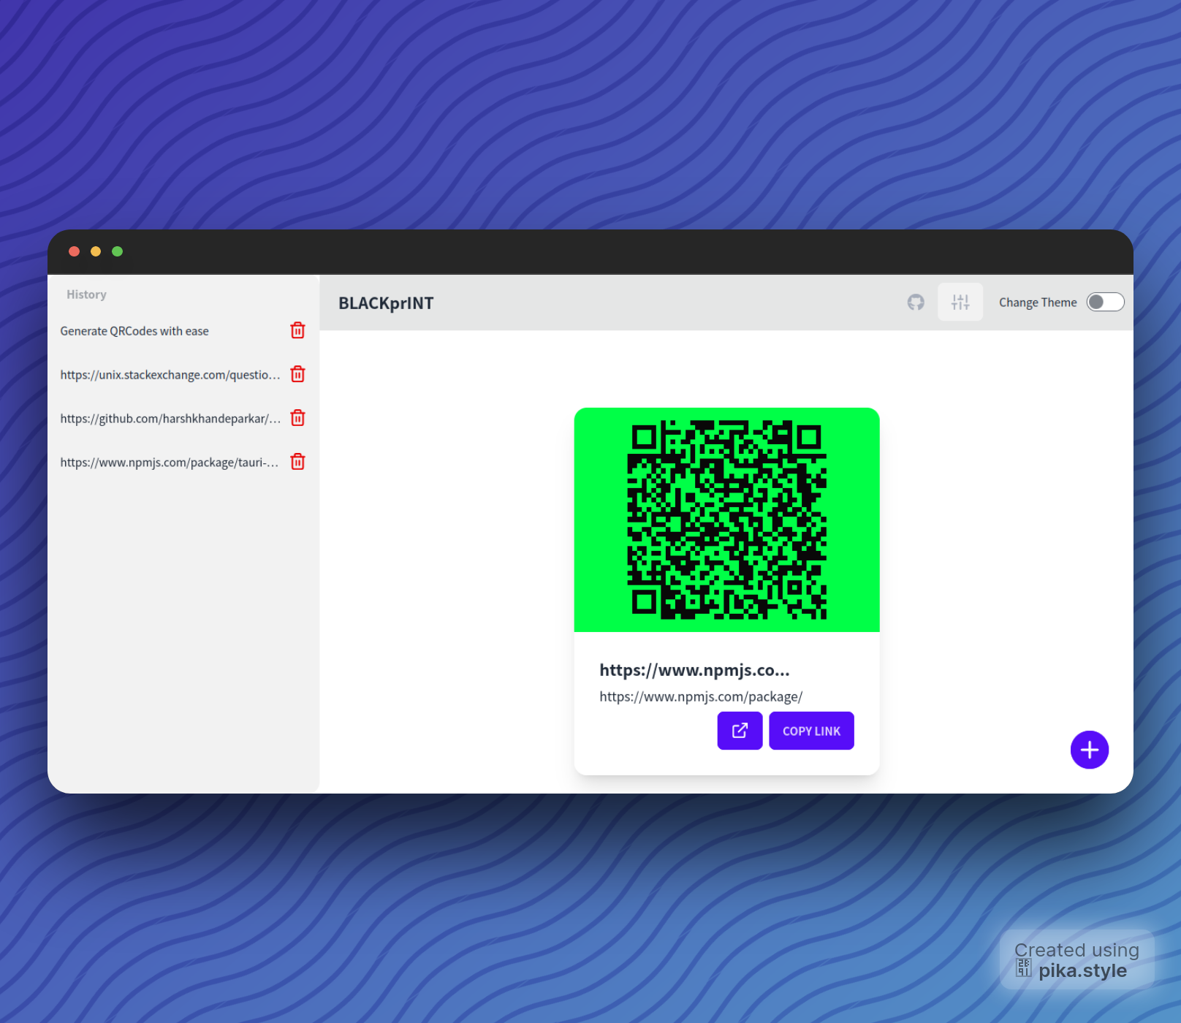Delete 'Generate QRCodes with ease' history entry

pyautogui.click(x=297, y=330)
